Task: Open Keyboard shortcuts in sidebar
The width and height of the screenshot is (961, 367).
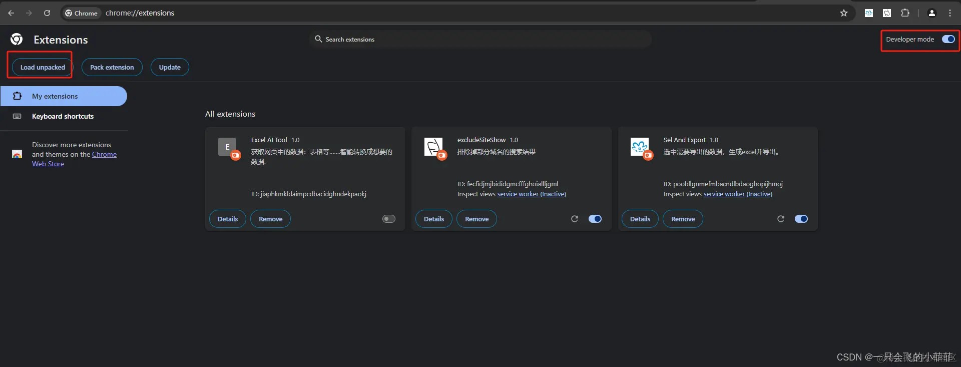Action: 64,116
